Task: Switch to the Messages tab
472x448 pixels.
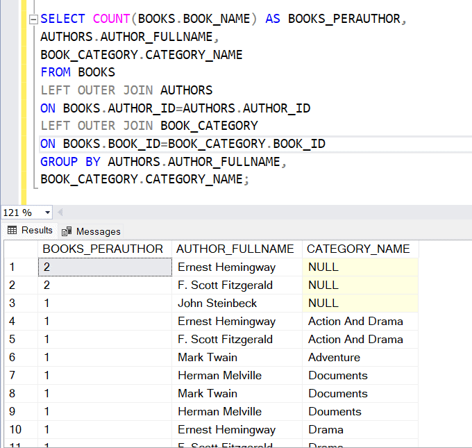Action: coord(91,231)
